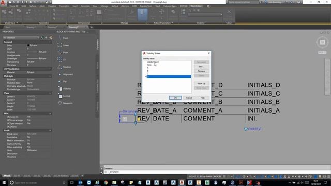The width and height of the screenshot is (331, 186).
Task: Collapse the View properties section
Action: click(50, 93)
